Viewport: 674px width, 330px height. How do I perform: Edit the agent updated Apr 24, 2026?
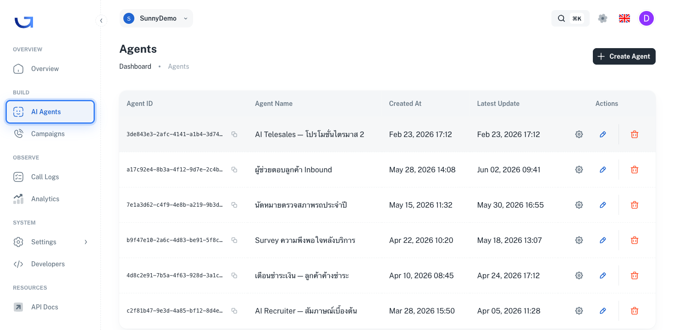[603, 275]
